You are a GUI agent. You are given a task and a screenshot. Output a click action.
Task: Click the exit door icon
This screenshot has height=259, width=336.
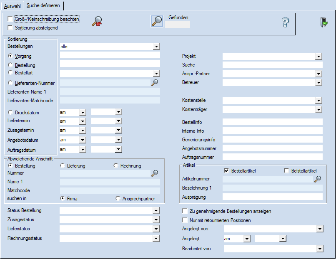(x=324, y=22)
